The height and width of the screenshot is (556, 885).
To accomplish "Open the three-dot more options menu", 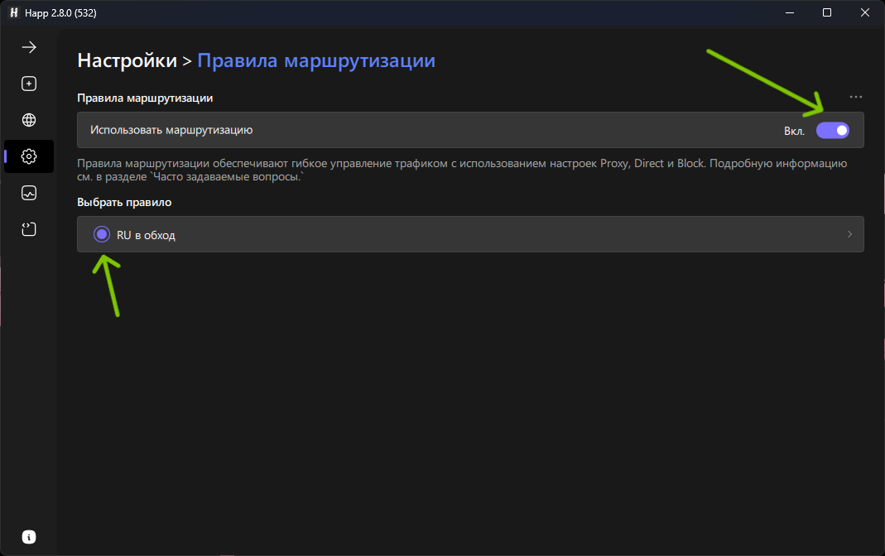I will point(855,98).
